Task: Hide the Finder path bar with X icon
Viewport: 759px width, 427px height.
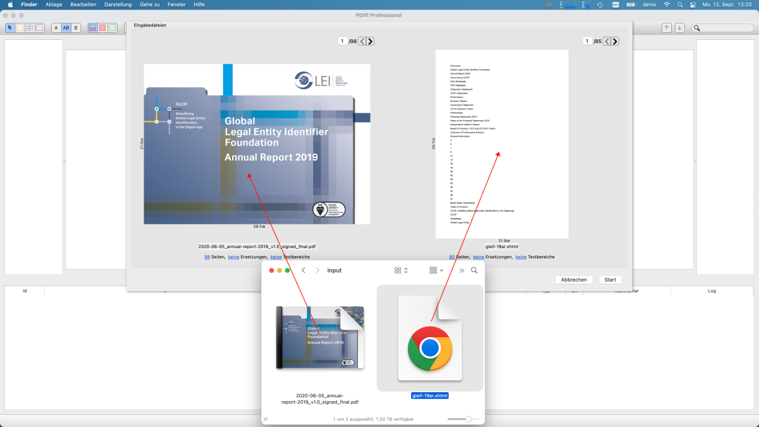Action: (266, 419)
